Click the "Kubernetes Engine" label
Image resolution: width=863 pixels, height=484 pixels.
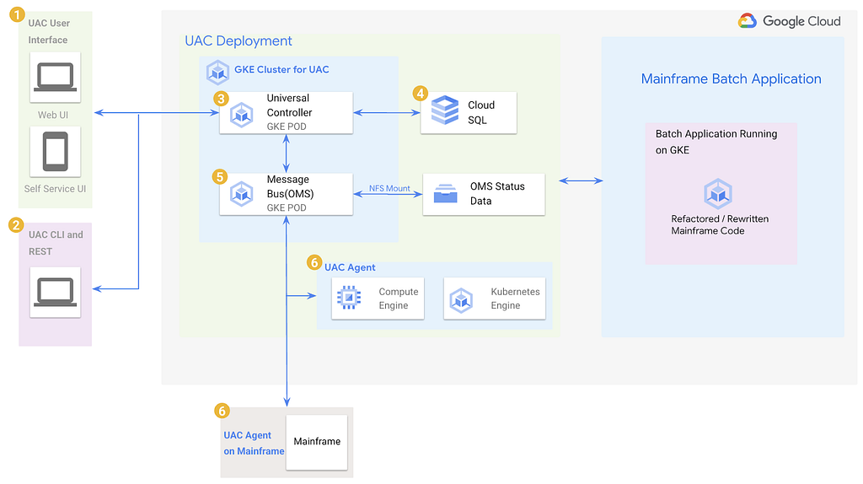515,298
